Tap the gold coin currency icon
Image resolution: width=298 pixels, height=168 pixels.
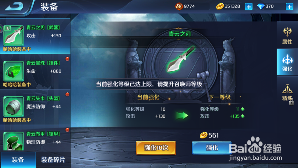pyautogui.click(x=220, y=7)
